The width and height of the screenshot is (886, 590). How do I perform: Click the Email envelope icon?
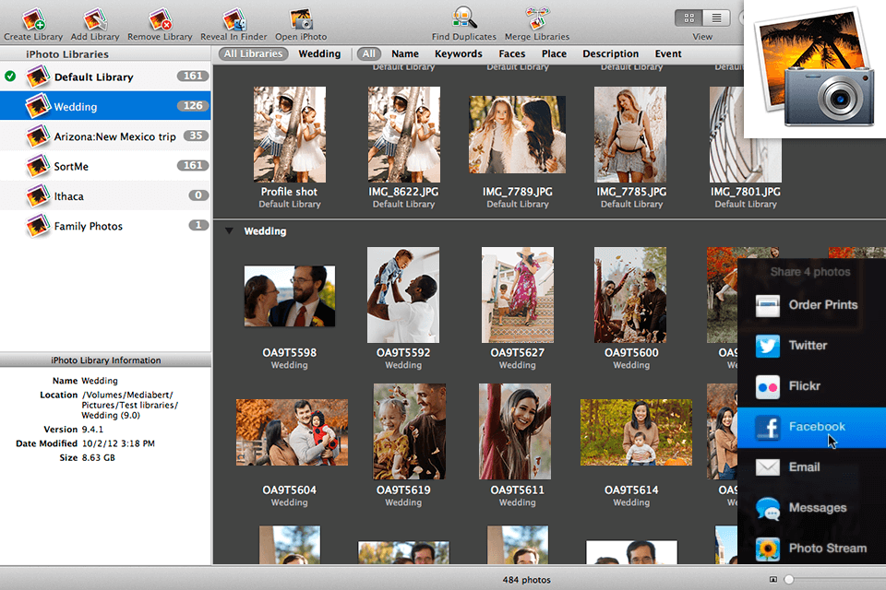coord(767,466)
